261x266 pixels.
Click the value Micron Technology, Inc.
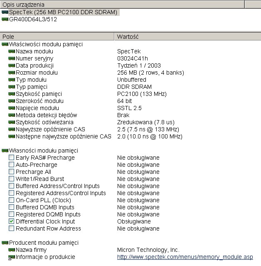point(148,250)
